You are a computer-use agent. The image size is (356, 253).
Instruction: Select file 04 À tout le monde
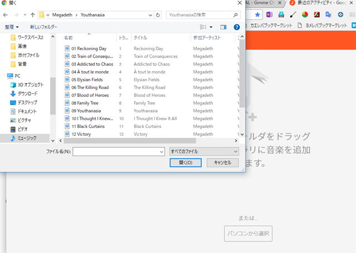click(89, 72)
